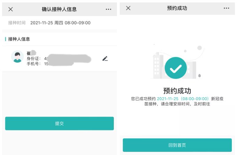237x155 pixels.
Task: Open the three-dot menu on 确认接种人信息 page
Action: coord(108,9)
